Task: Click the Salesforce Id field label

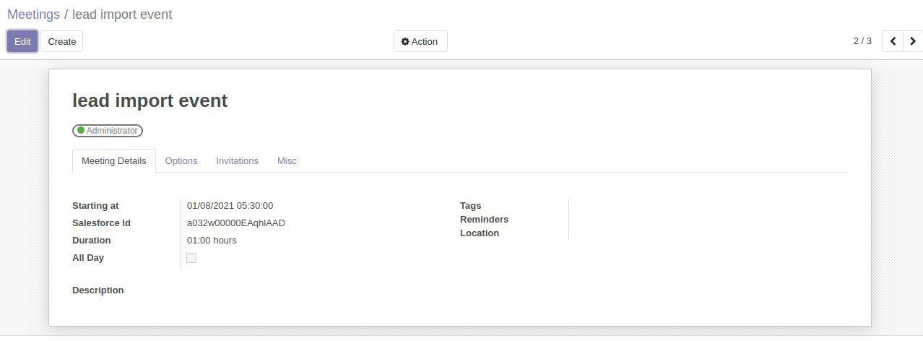Action: [101, 223]
